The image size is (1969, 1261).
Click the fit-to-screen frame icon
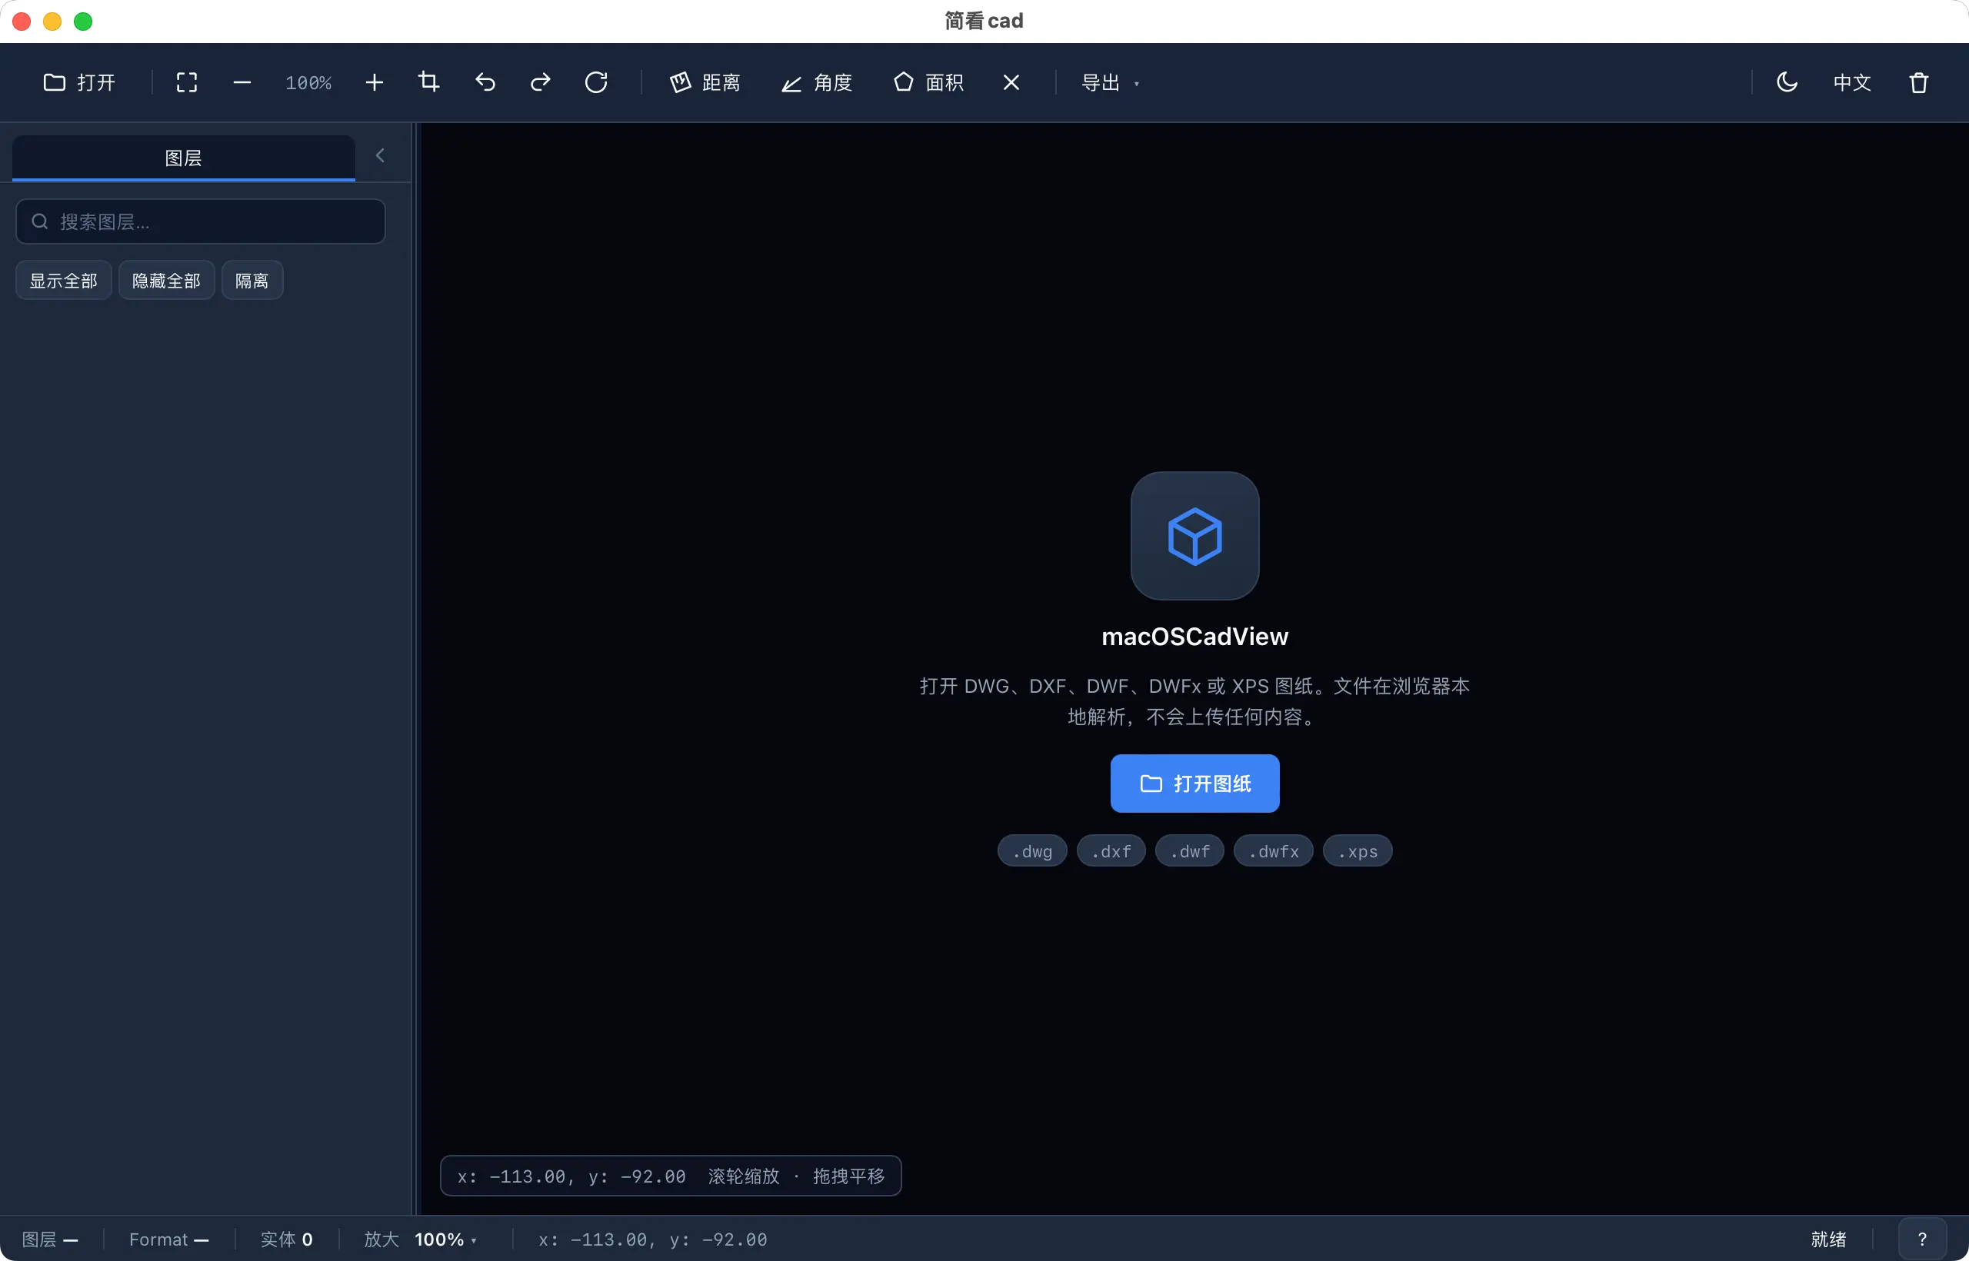point(187,83)
